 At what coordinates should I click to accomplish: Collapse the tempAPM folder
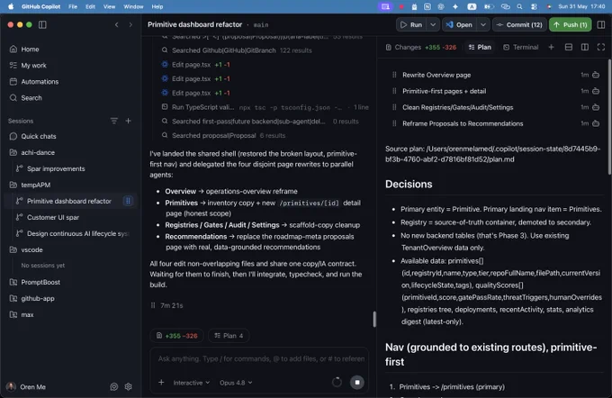tap(35, 185)
